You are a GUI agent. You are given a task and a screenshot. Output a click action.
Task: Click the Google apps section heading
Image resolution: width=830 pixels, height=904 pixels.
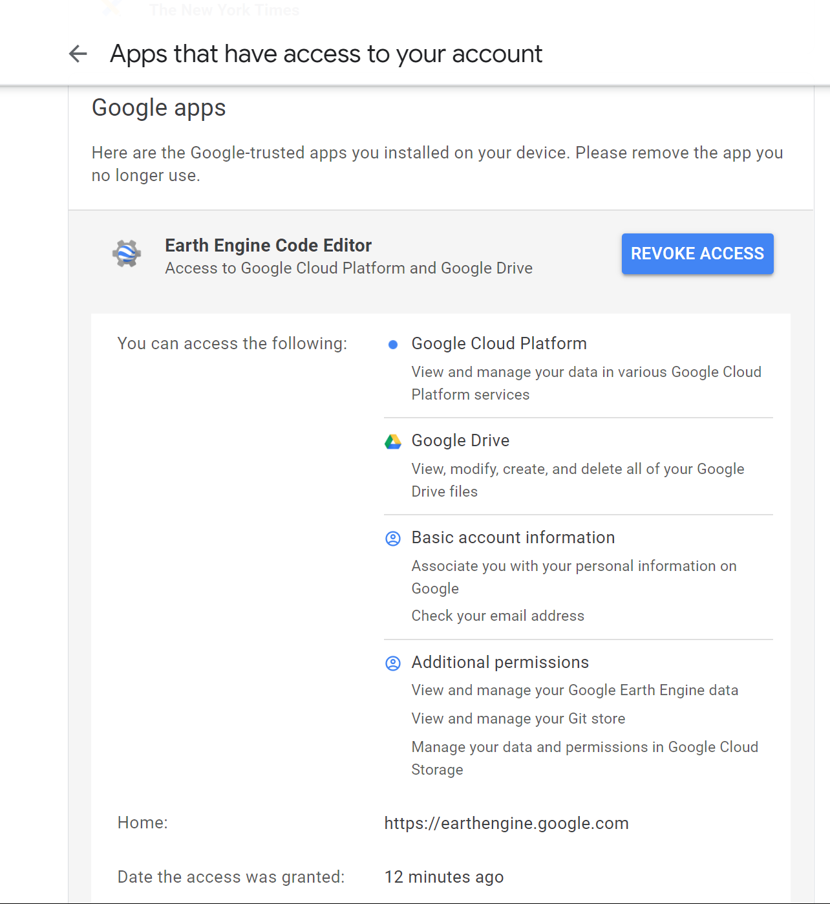click(x=159, y=108)
